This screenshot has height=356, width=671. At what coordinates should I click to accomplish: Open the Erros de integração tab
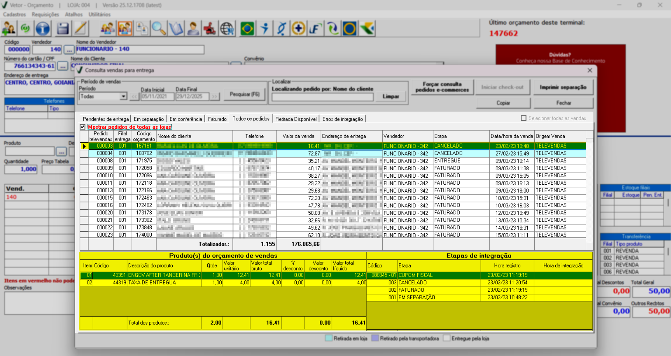(x=342, y=119)
